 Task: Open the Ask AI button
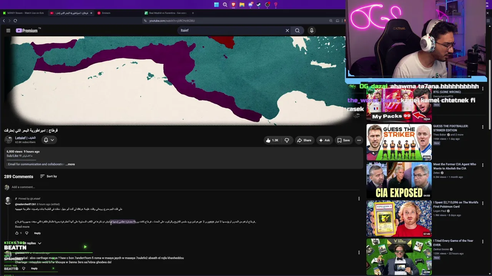(324, 140)
